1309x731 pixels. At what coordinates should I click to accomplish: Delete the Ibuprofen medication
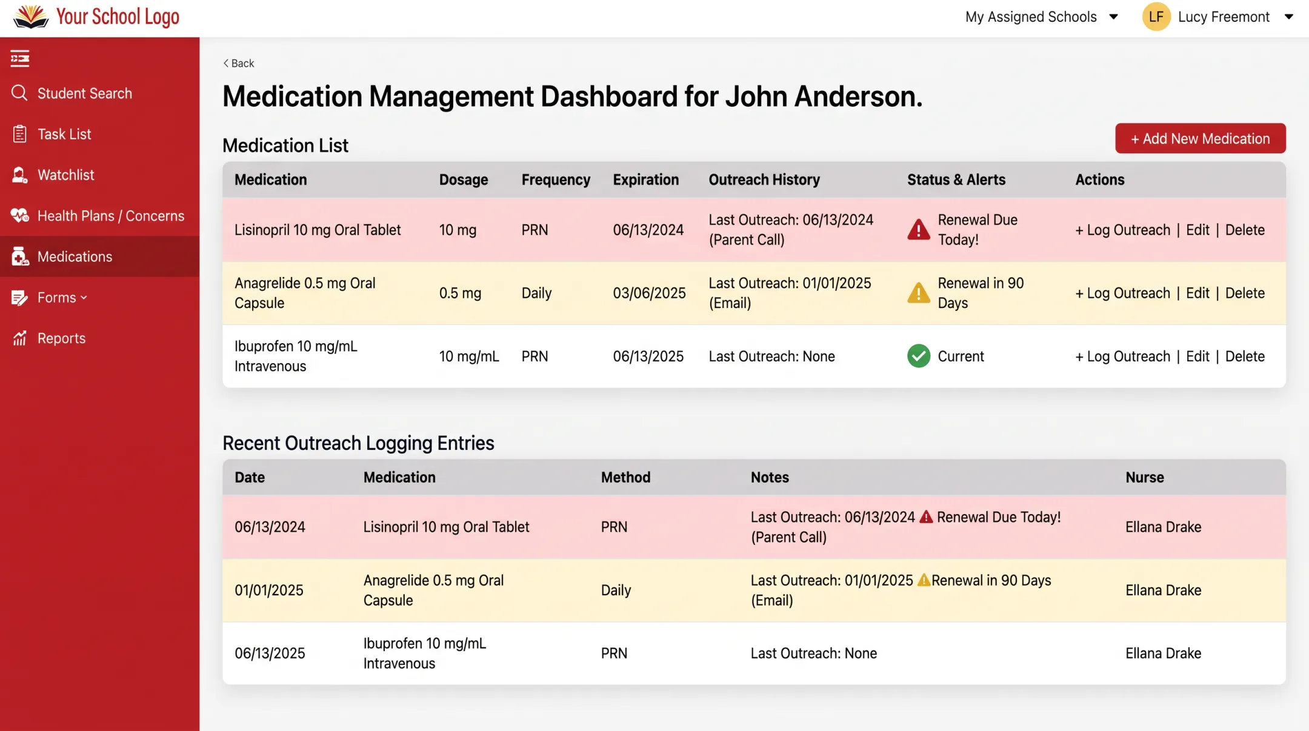pyautogui.click(x=1244, y=356)
